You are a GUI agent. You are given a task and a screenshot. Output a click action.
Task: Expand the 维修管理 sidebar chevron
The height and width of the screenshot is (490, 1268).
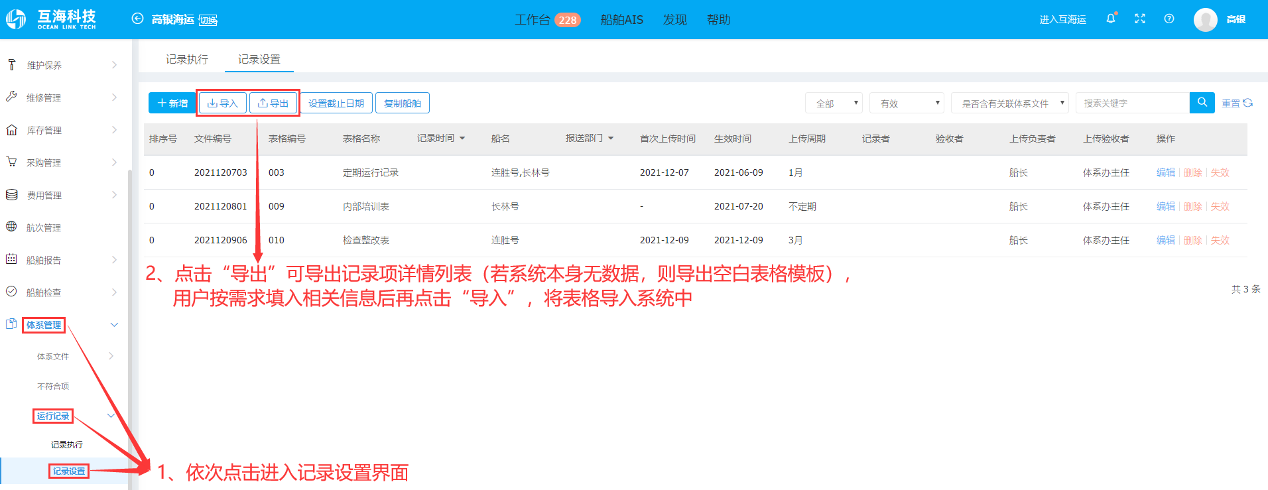pyautogui.click(x=114, y=97)
